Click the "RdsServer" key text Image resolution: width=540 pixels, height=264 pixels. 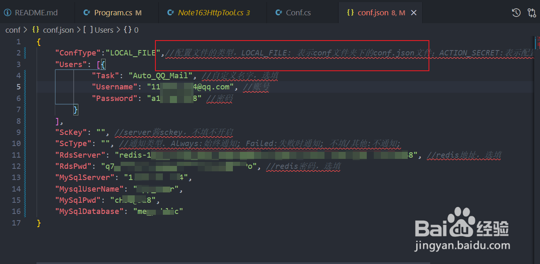(x=81, y=155)
